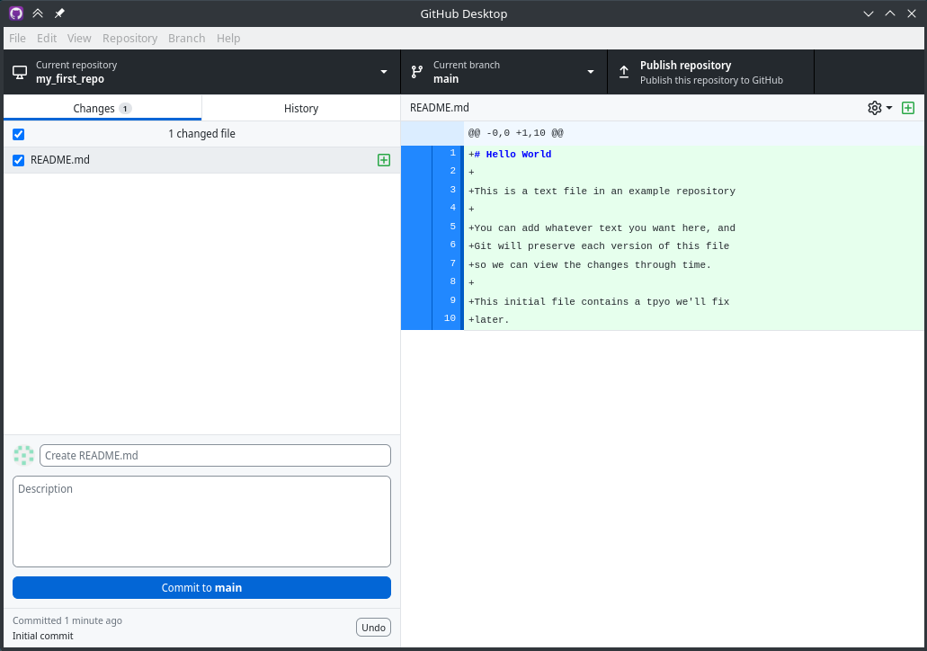Viewport: 927px width, 651px height.
Task: Click the git branch icon beside Current branch
Action: pos(417,72)
